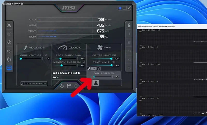Apply settings with the checkmark icon
Image resolution: width=207 pixels, height=125 pixels.
tap(76, 86)
